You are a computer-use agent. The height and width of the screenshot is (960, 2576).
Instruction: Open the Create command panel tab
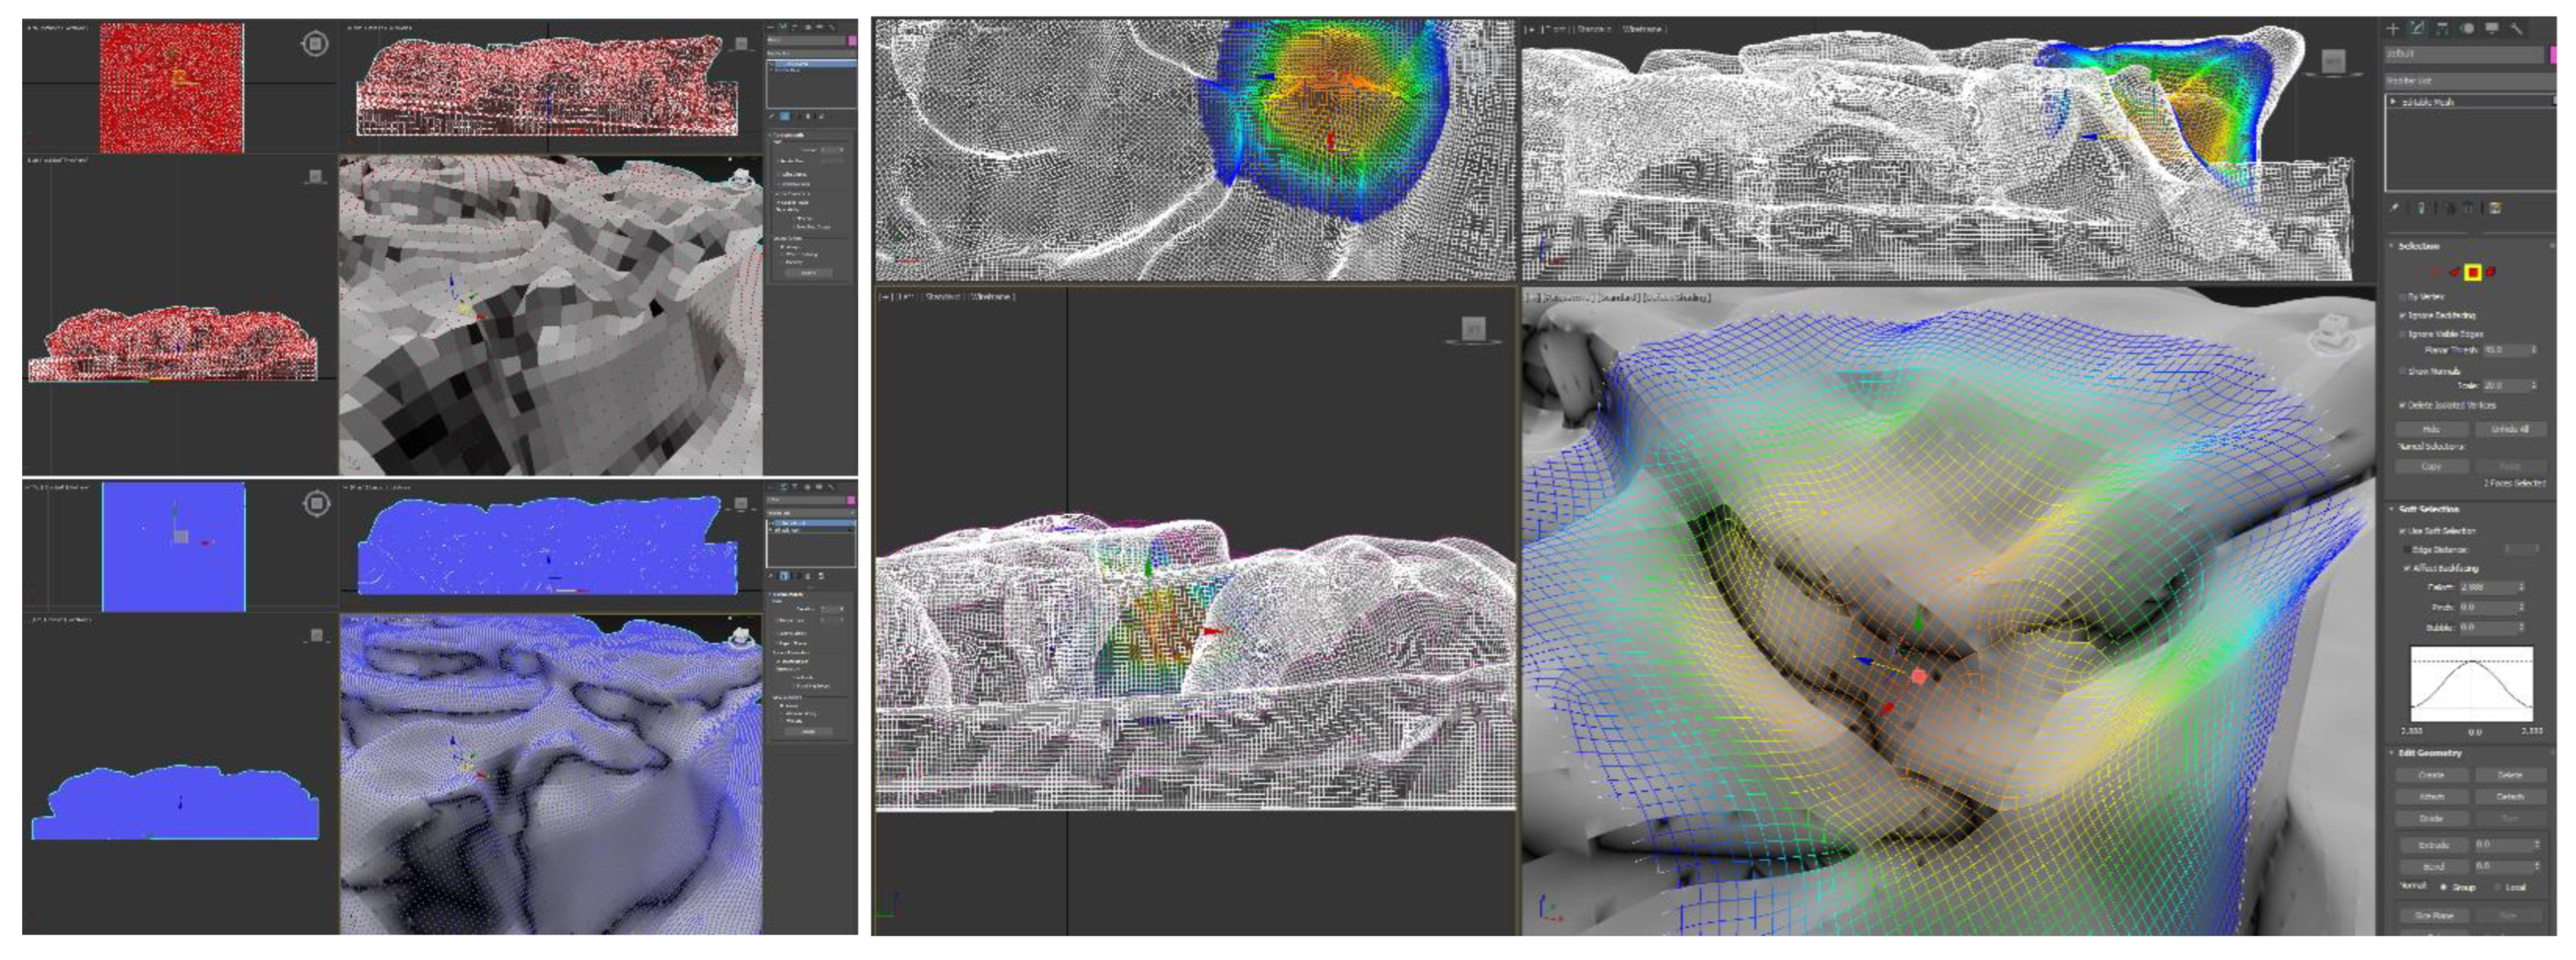pyautogui.click(x=2393, y=29)
